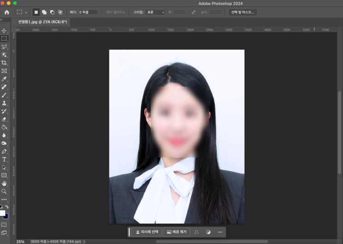Select the Polygonal Lasso tool
The height and width of the screenshot is (244, 343).
(x=4, y=47)
